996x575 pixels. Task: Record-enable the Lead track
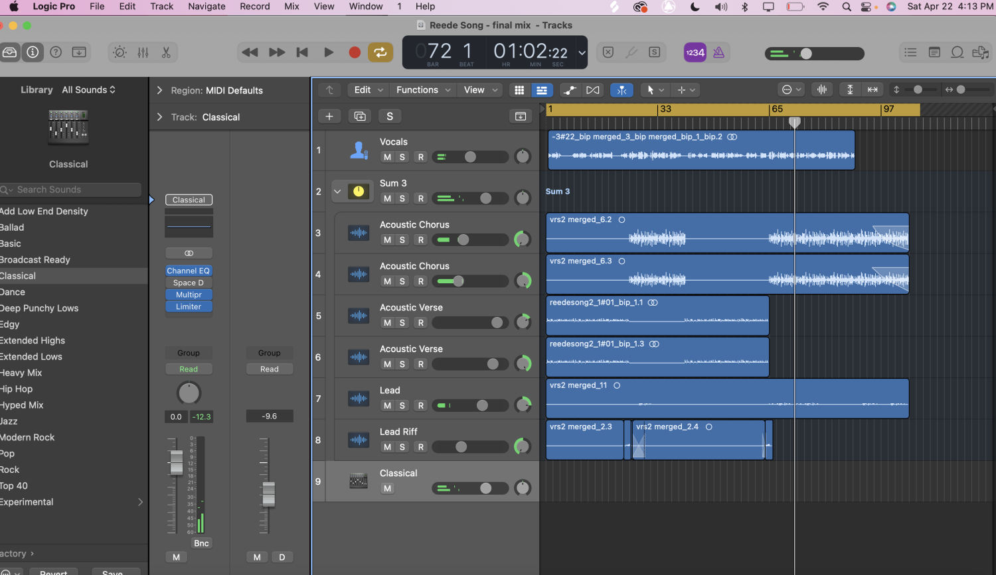coord(420,406)
